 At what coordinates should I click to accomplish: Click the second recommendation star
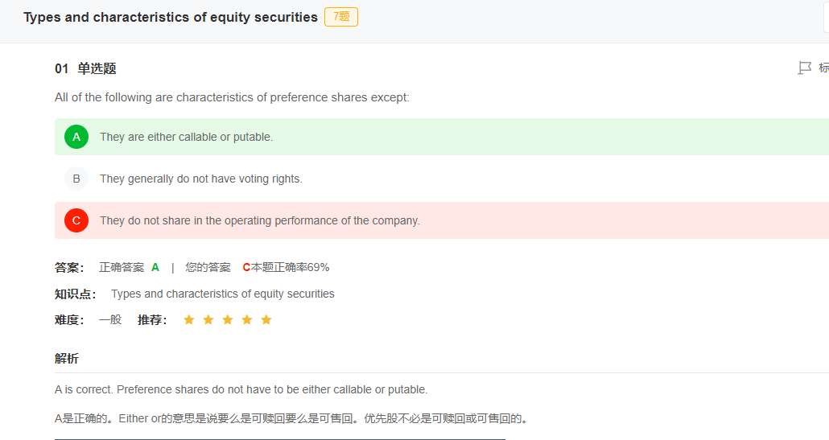(208, 319)
